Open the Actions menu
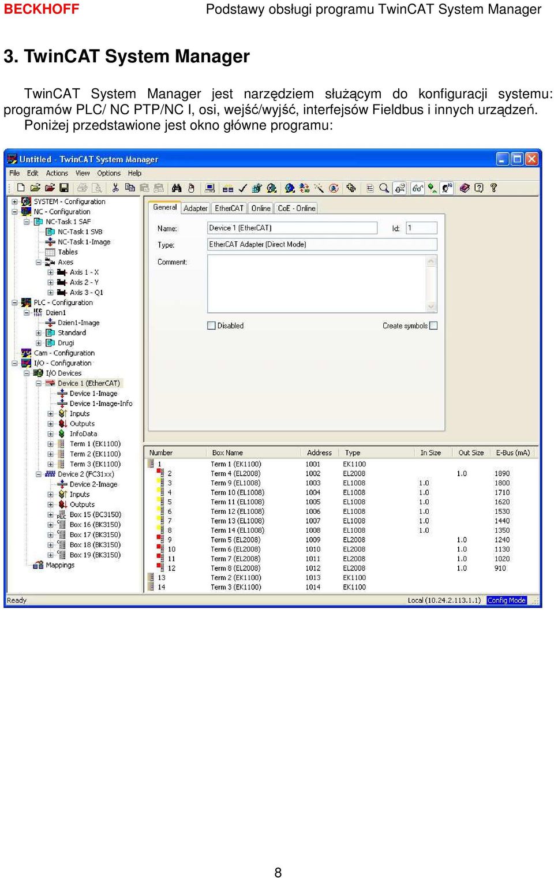 [x=57, y=173]
